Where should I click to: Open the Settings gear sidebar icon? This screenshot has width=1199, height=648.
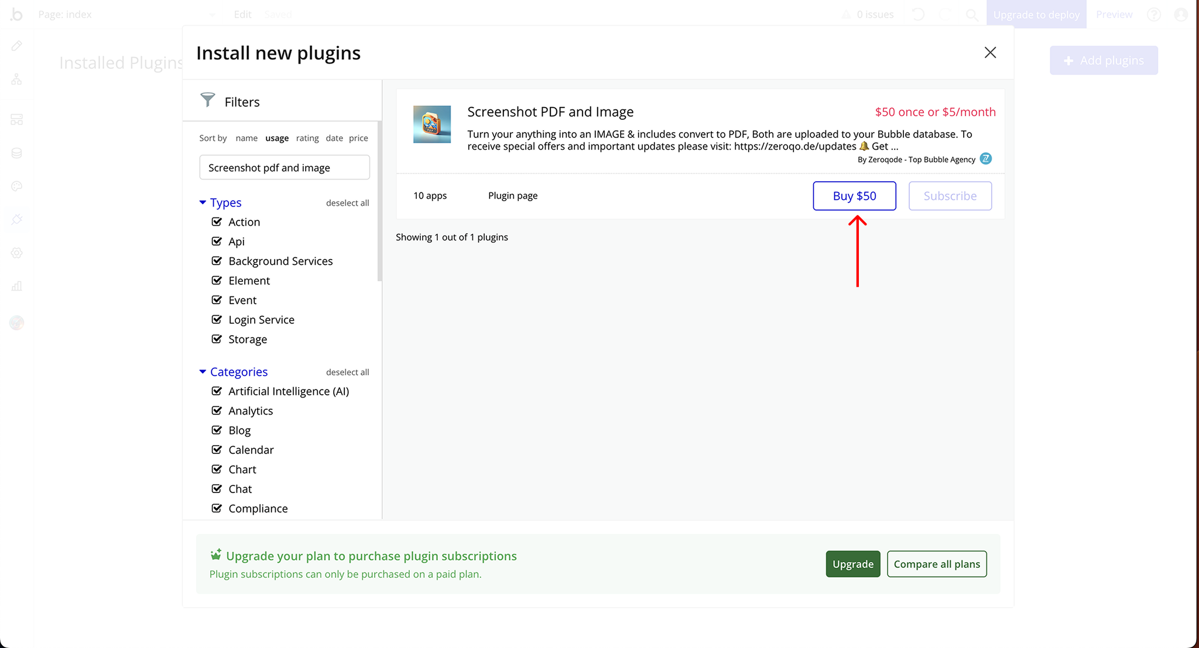tap(16, 253)
